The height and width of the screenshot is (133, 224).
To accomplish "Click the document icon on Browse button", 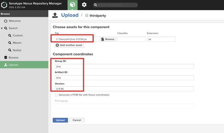I will pos(103,39).
